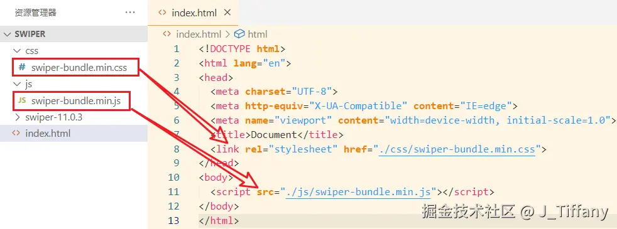Click the closing html tag on line 13

tap(219, 221)
